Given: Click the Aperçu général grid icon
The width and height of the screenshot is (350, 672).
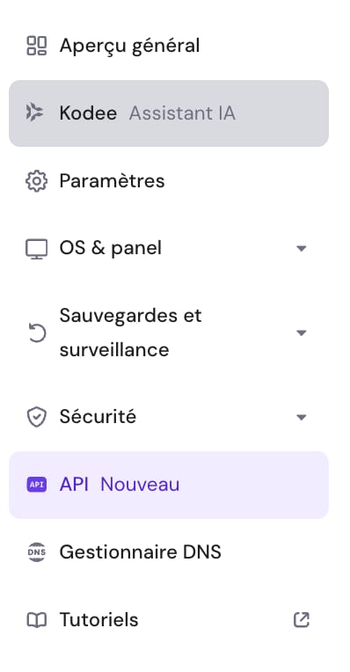Looking at the screenshot, I should pos(36,46).
